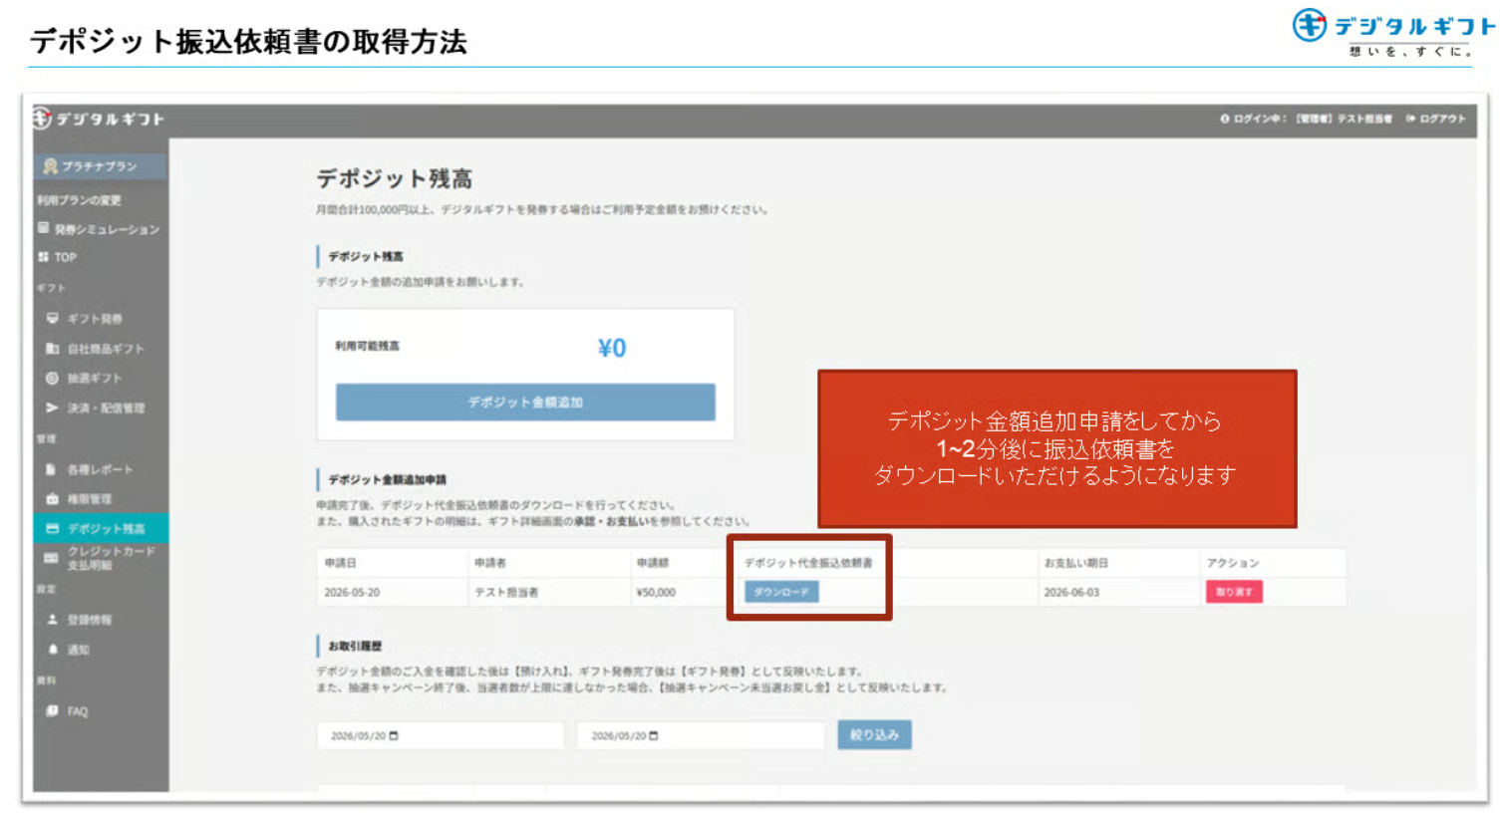
Task: Click the ¥50,000 申請額 cell
Action: pos(656,593)
